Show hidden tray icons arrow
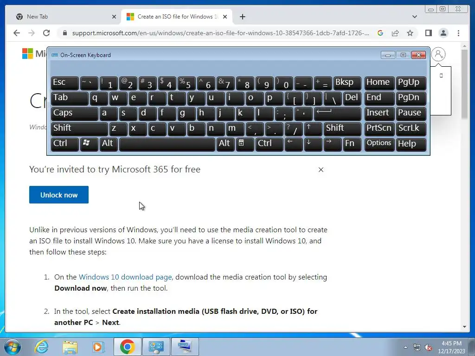 point(405,347)
